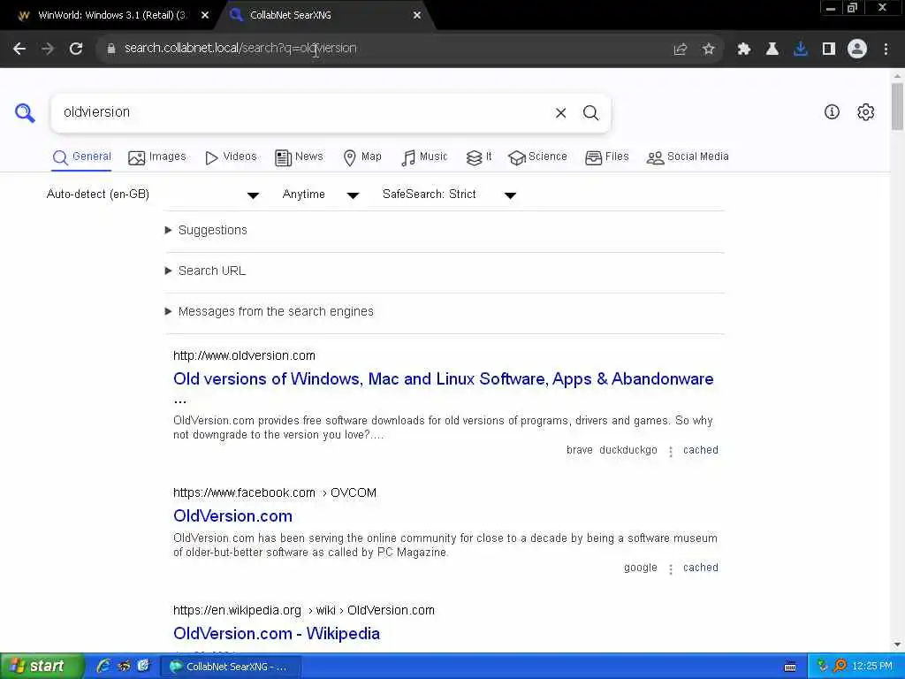Click the https://www.facebook.com › OVCOM URL
The height and width of the screenshot is (679, 905).
pos(275,493)
